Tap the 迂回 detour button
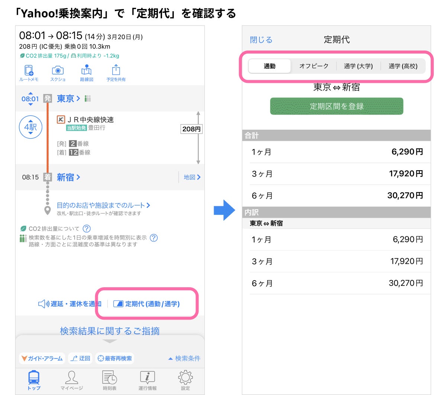 click(x=80, y=358)
